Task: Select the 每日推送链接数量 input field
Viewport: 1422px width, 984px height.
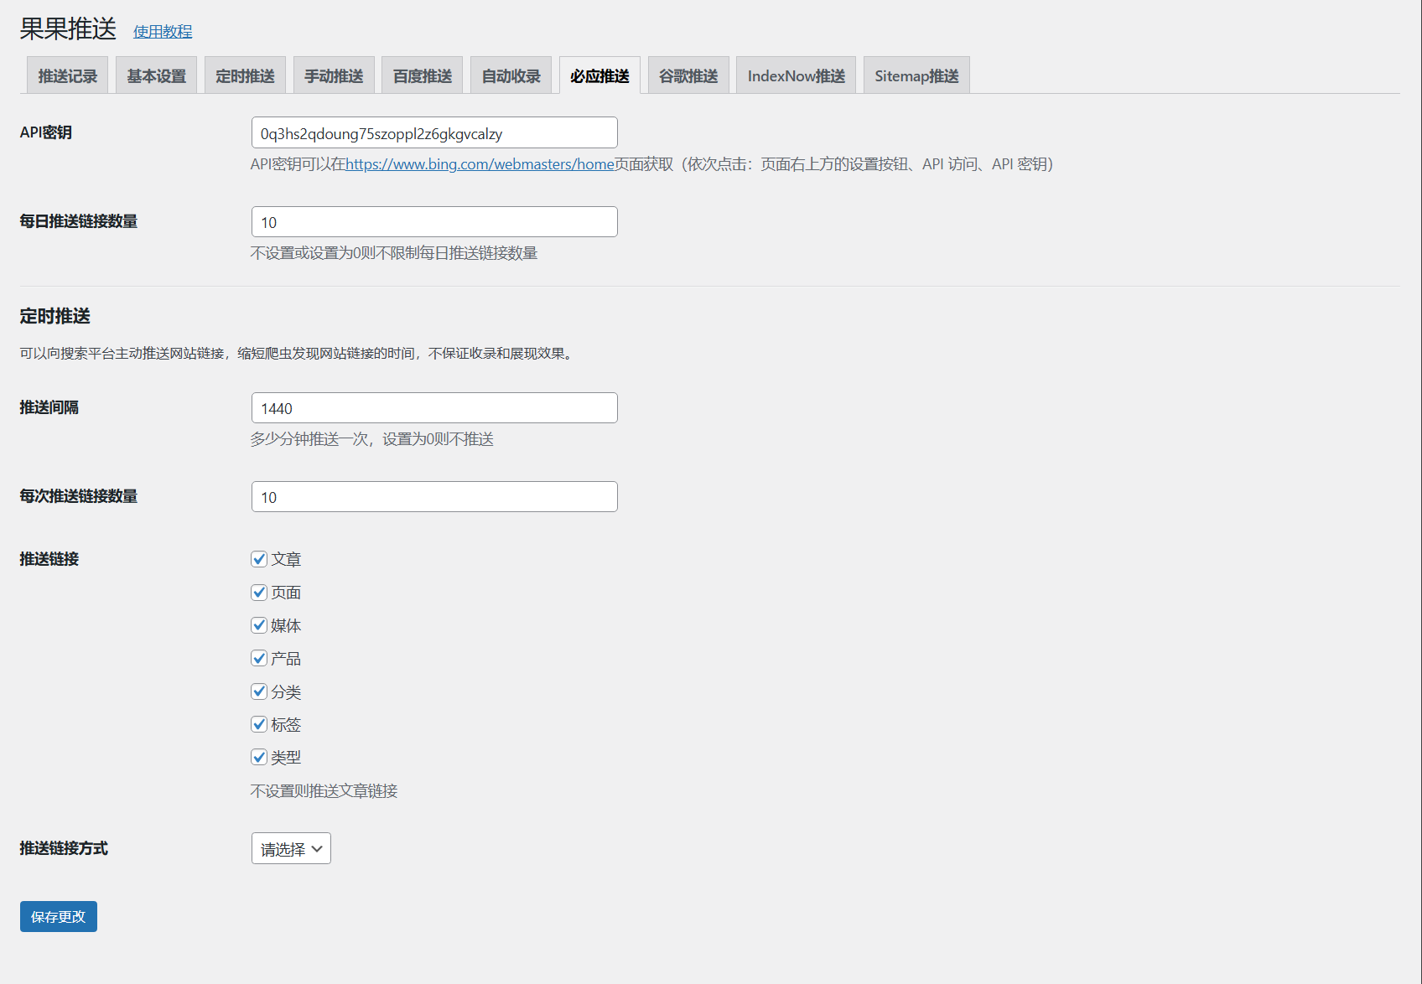Action: (x=434, y=221)
